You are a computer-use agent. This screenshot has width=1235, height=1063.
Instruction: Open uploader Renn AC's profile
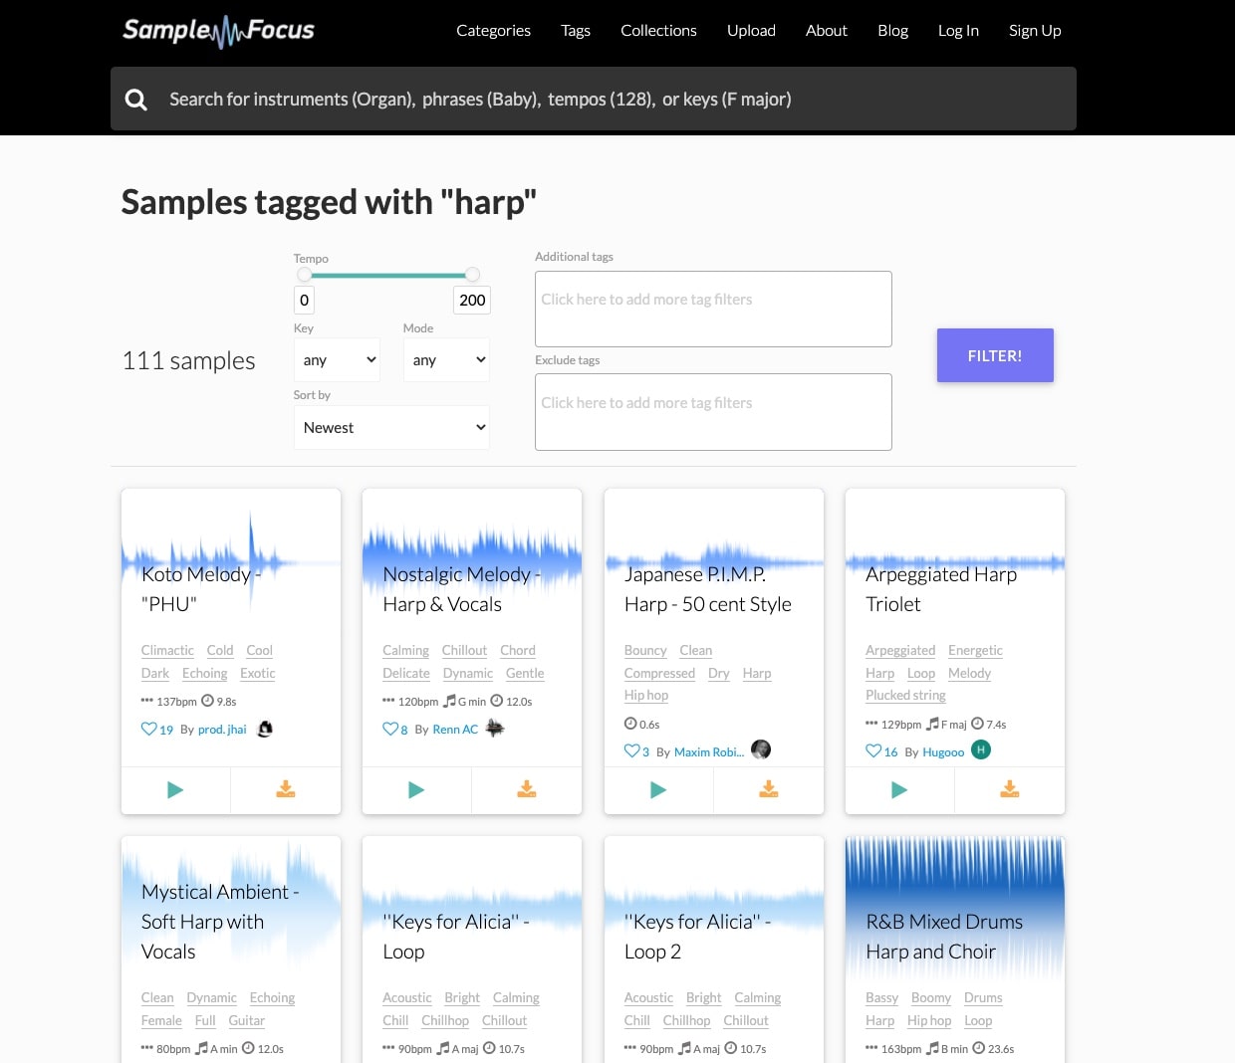(454, 729)
